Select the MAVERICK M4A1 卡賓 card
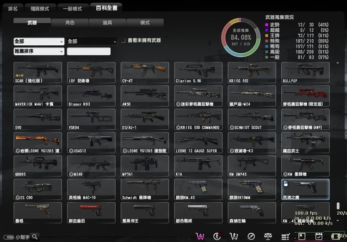The width and height of the screenshot is (347, 242). (37, 96)
